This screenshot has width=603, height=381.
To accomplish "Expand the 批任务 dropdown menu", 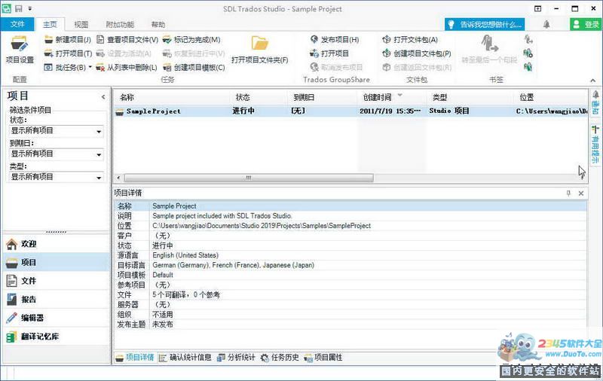I will (90, 68).
